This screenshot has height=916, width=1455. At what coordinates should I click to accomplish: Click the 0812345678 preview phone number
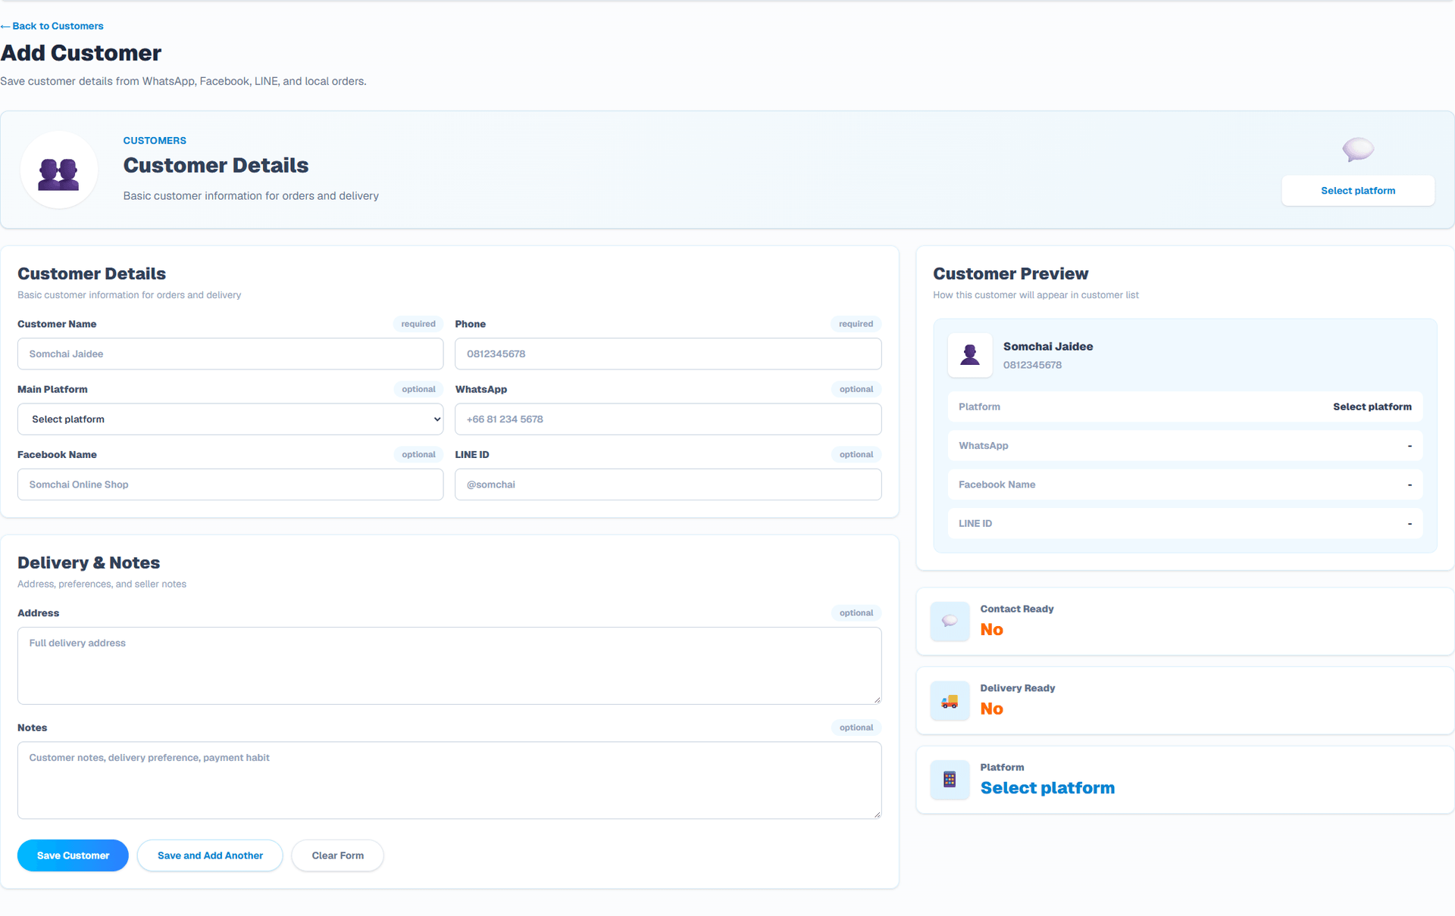[x=1032, y=365]
